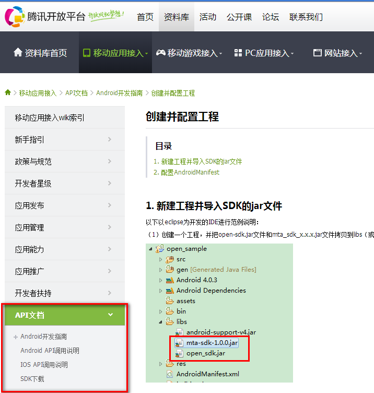The height and width of the screenshot is (393, 374).
Task: Click the 创建并配置工程 breadcrumb link
Action: coord(173,93)
